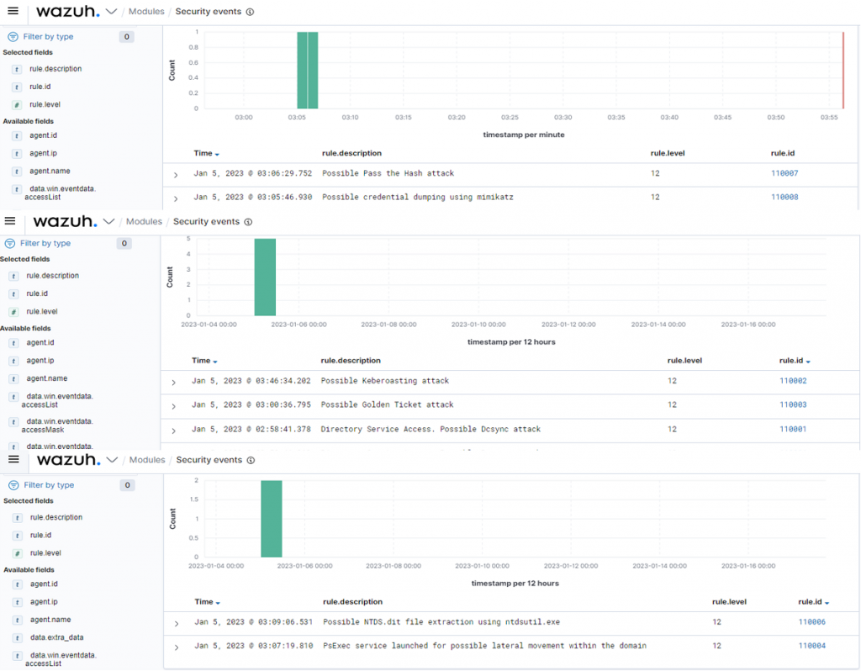Image resolution: width=861 pixels, height=671 pixels.
Task: Expand the Possible Pass the Hash attack row
Action: click(x=176, y=175)
